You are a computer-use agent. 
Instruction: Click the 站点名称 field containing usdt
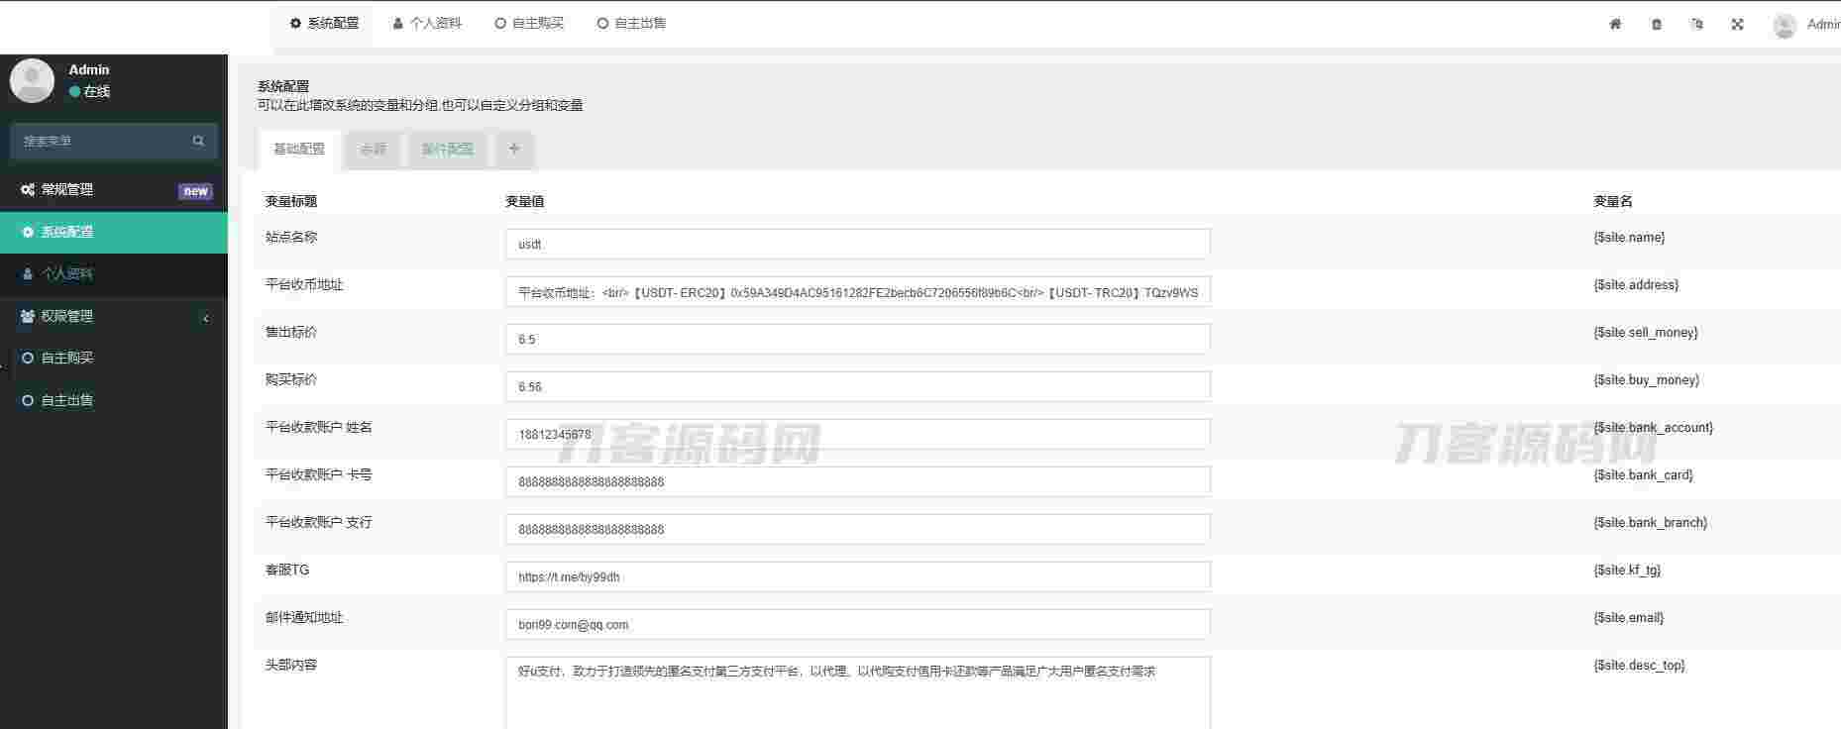[x=857, y=244]
